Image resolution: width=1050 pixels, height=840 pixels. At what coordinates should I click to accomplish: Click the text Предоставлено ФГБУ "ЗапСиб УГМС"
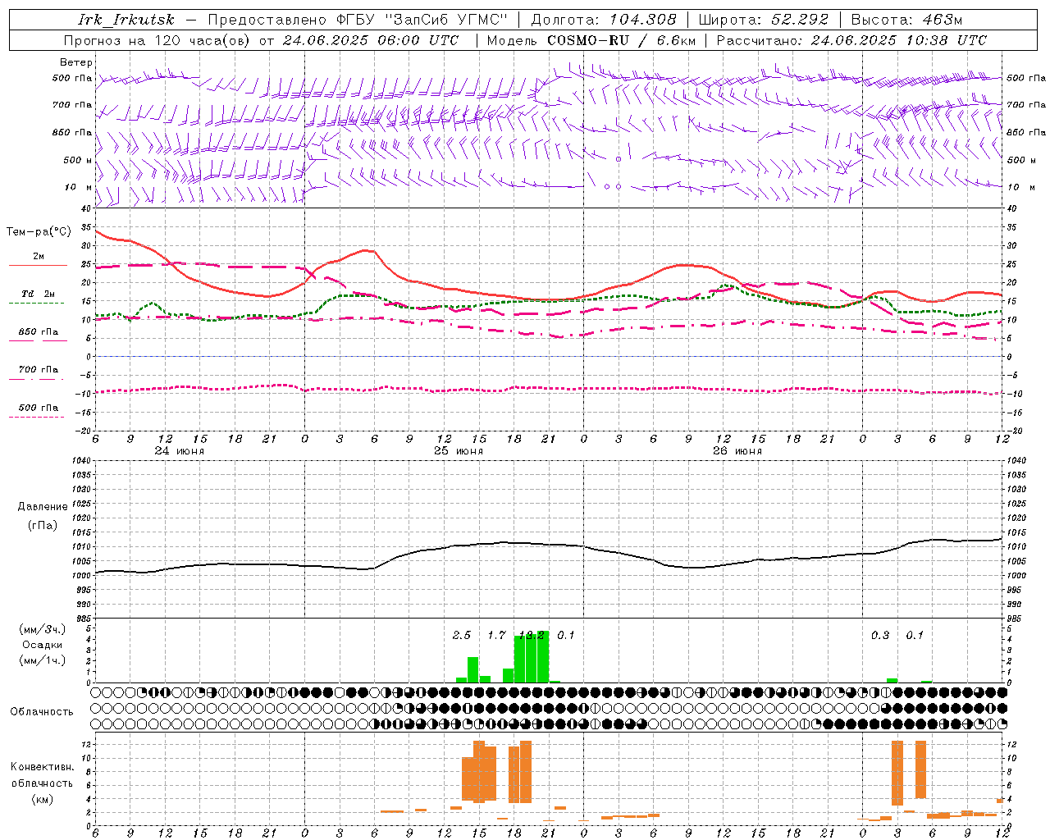click(x=358, y=20)
